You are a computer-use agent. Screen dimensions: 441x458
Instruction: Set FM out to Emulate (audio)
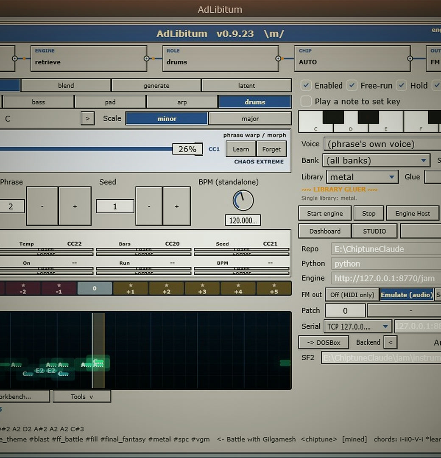coord(407,295)
